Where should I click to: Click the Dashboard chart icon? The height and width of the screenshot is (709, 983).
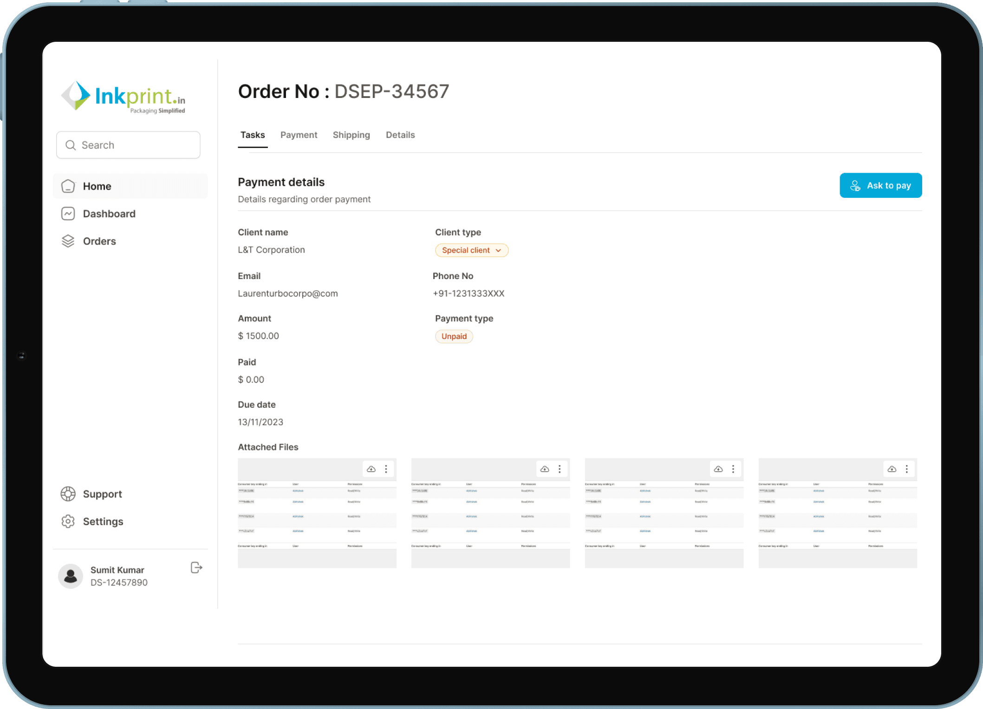[68, 214]
